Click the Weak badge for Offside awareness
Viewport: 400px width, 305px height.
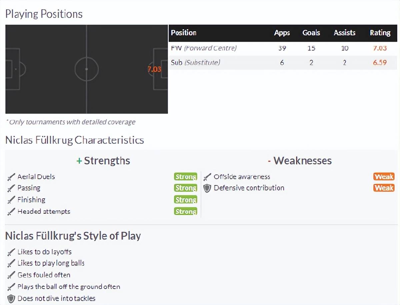(384, 177)
